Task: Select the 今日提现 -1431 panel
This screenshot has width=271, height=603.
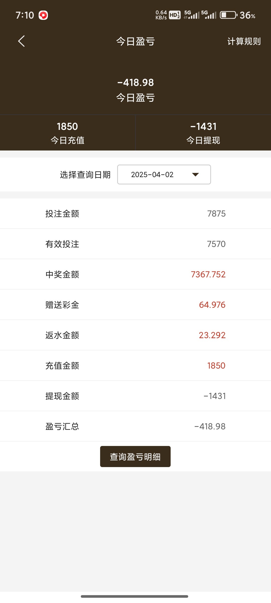Action: tap(203, 133)
